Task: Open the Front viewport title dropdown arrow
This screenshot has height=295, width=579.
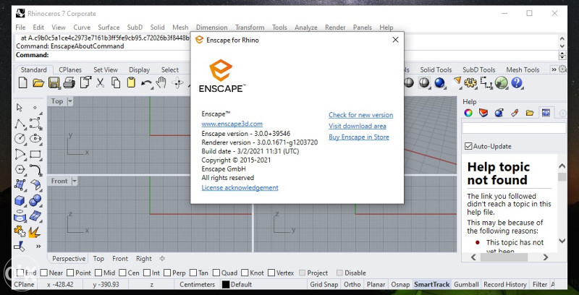Action: pyautogui.click(x=75, y=181)
